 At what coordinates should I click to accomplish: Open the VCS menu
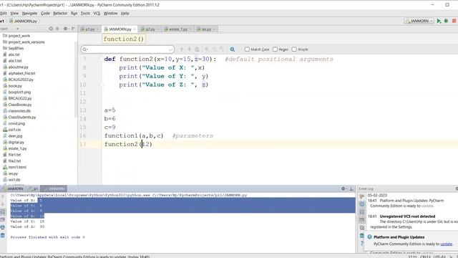97,13
